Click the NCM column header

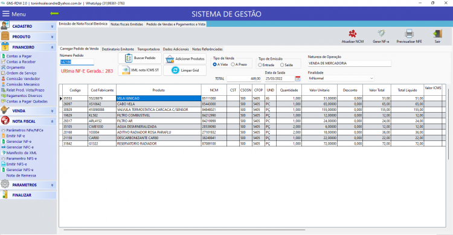click(214, 90)
